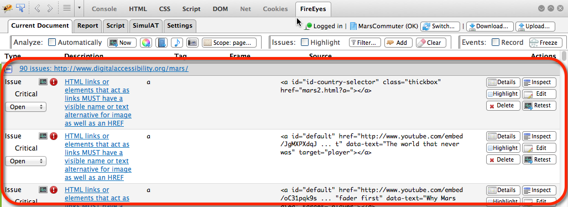
Task: Delete the id-country-selector issue
Action: pos(503,106)
